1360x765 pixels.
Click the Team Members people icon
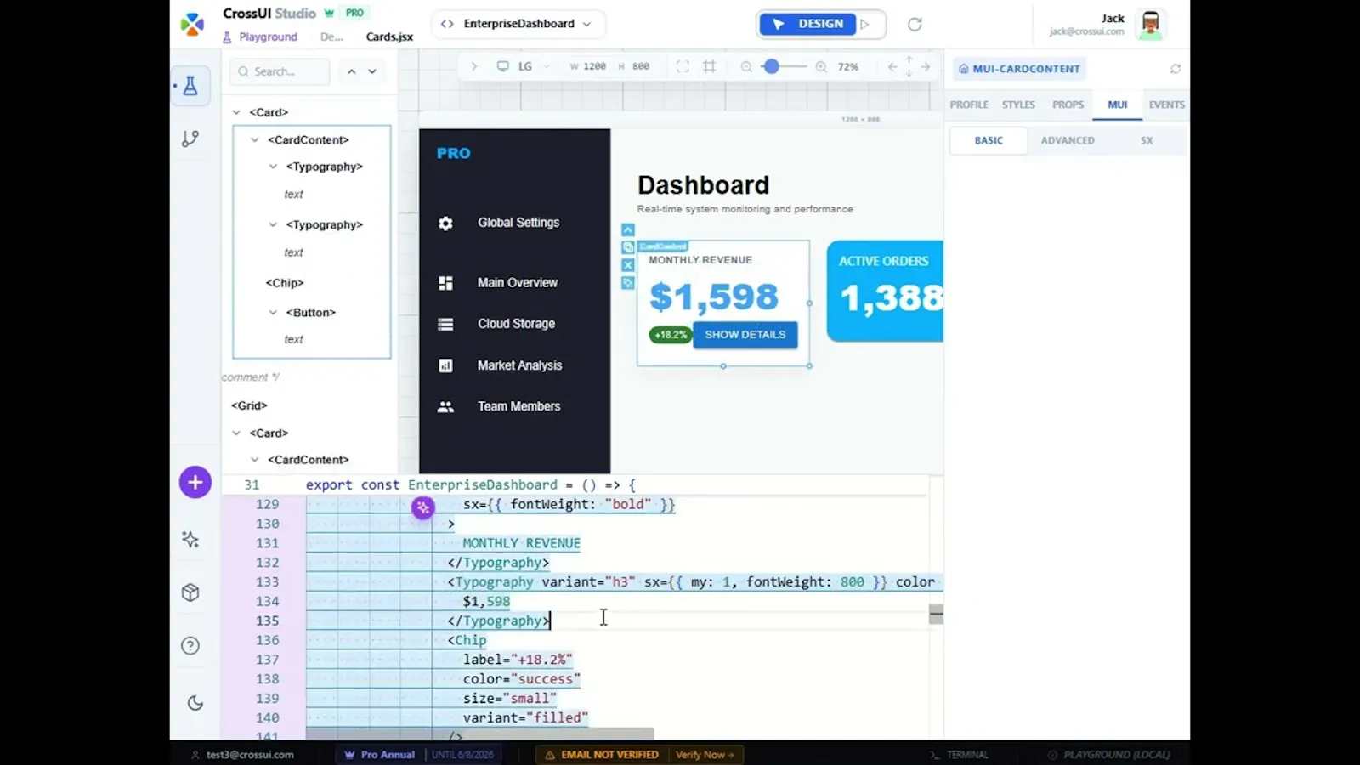(x=445, y=407)
